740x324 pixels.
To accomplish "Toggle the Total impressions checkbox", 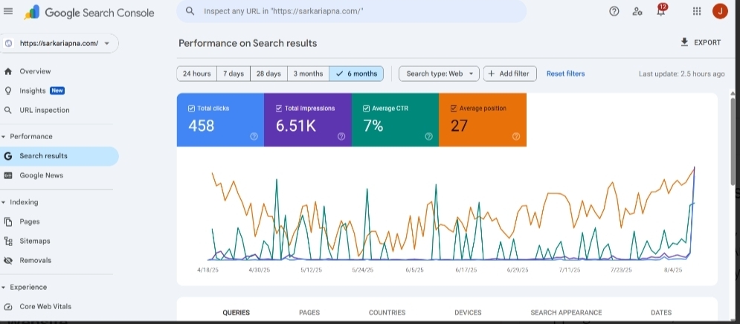I will [x=278, y=108].
